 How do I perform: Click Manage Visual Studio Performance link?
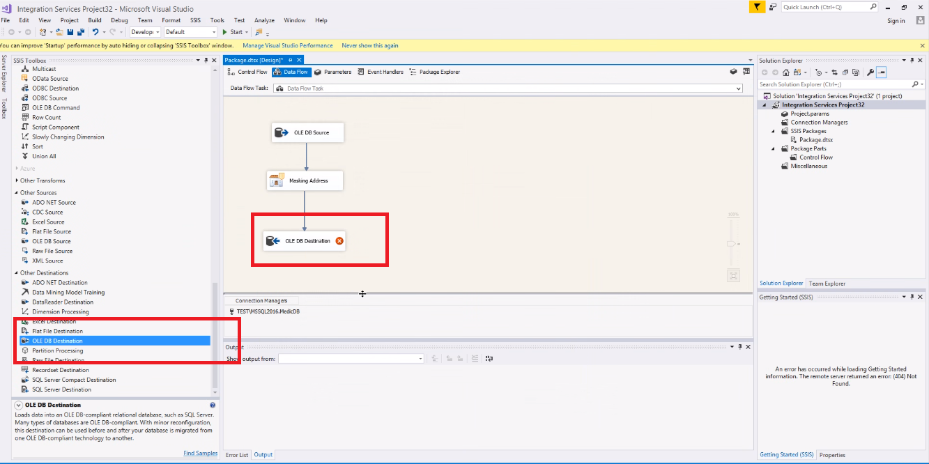(288, 45)
